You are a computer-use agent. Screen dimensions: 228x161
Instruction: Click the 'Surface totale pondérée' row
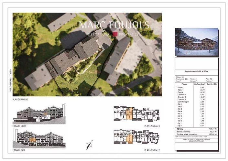coord(196,134)
